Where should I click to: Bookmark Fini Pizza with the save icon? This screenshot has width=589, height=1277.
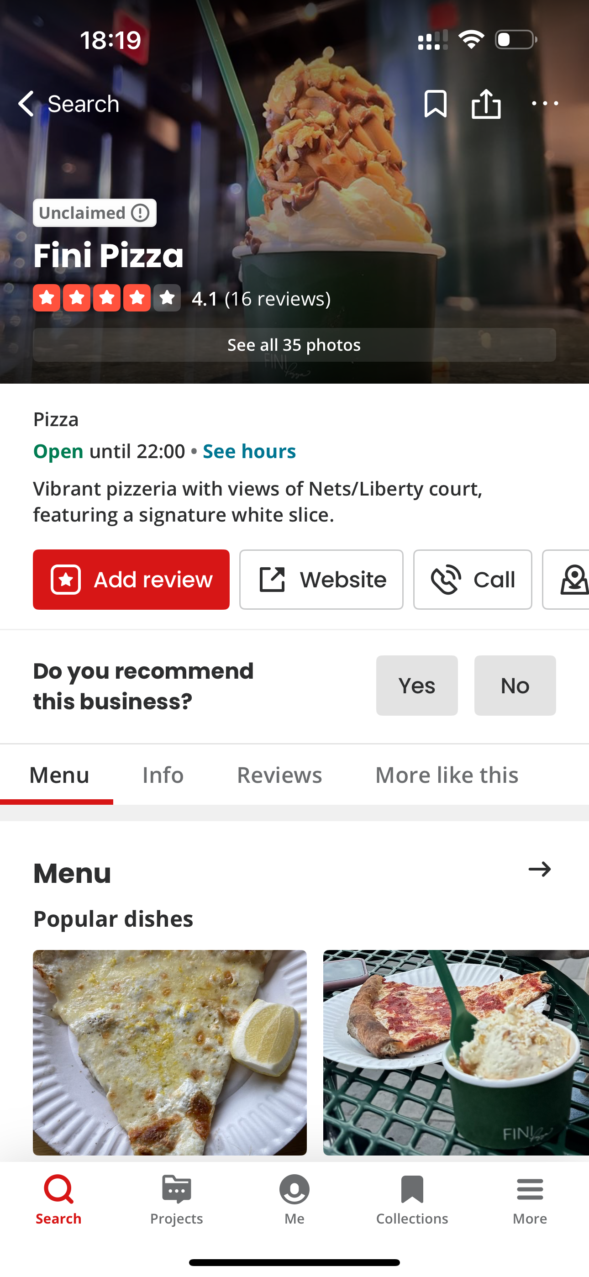click(435, 104)
